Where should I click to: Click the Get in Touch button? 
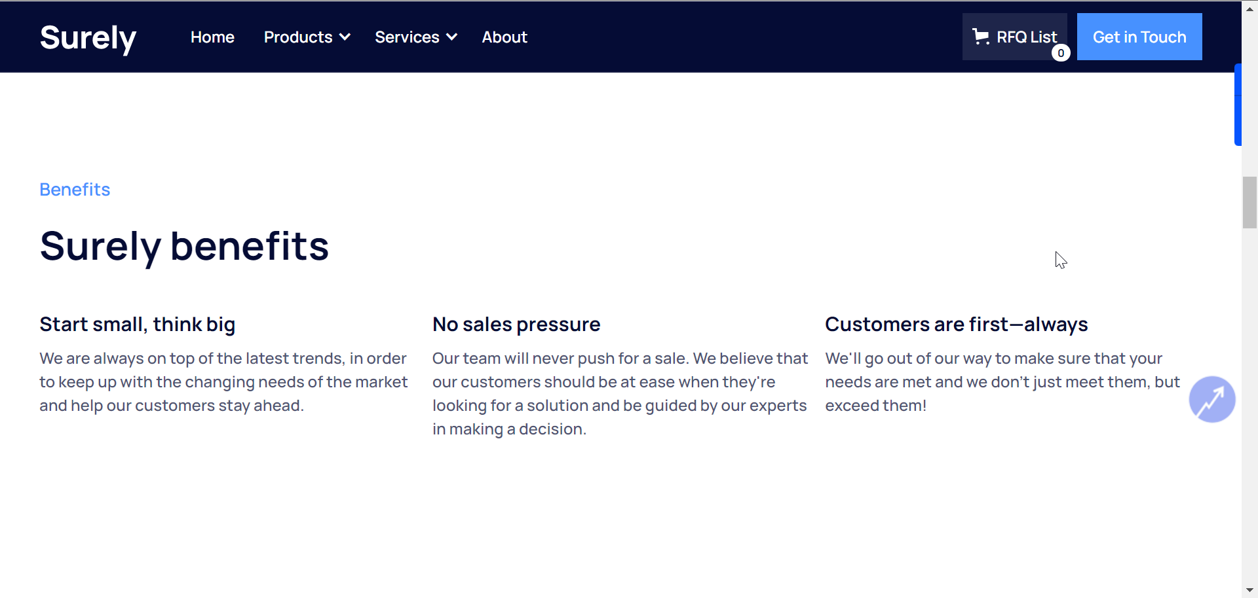pos(1139,37)
